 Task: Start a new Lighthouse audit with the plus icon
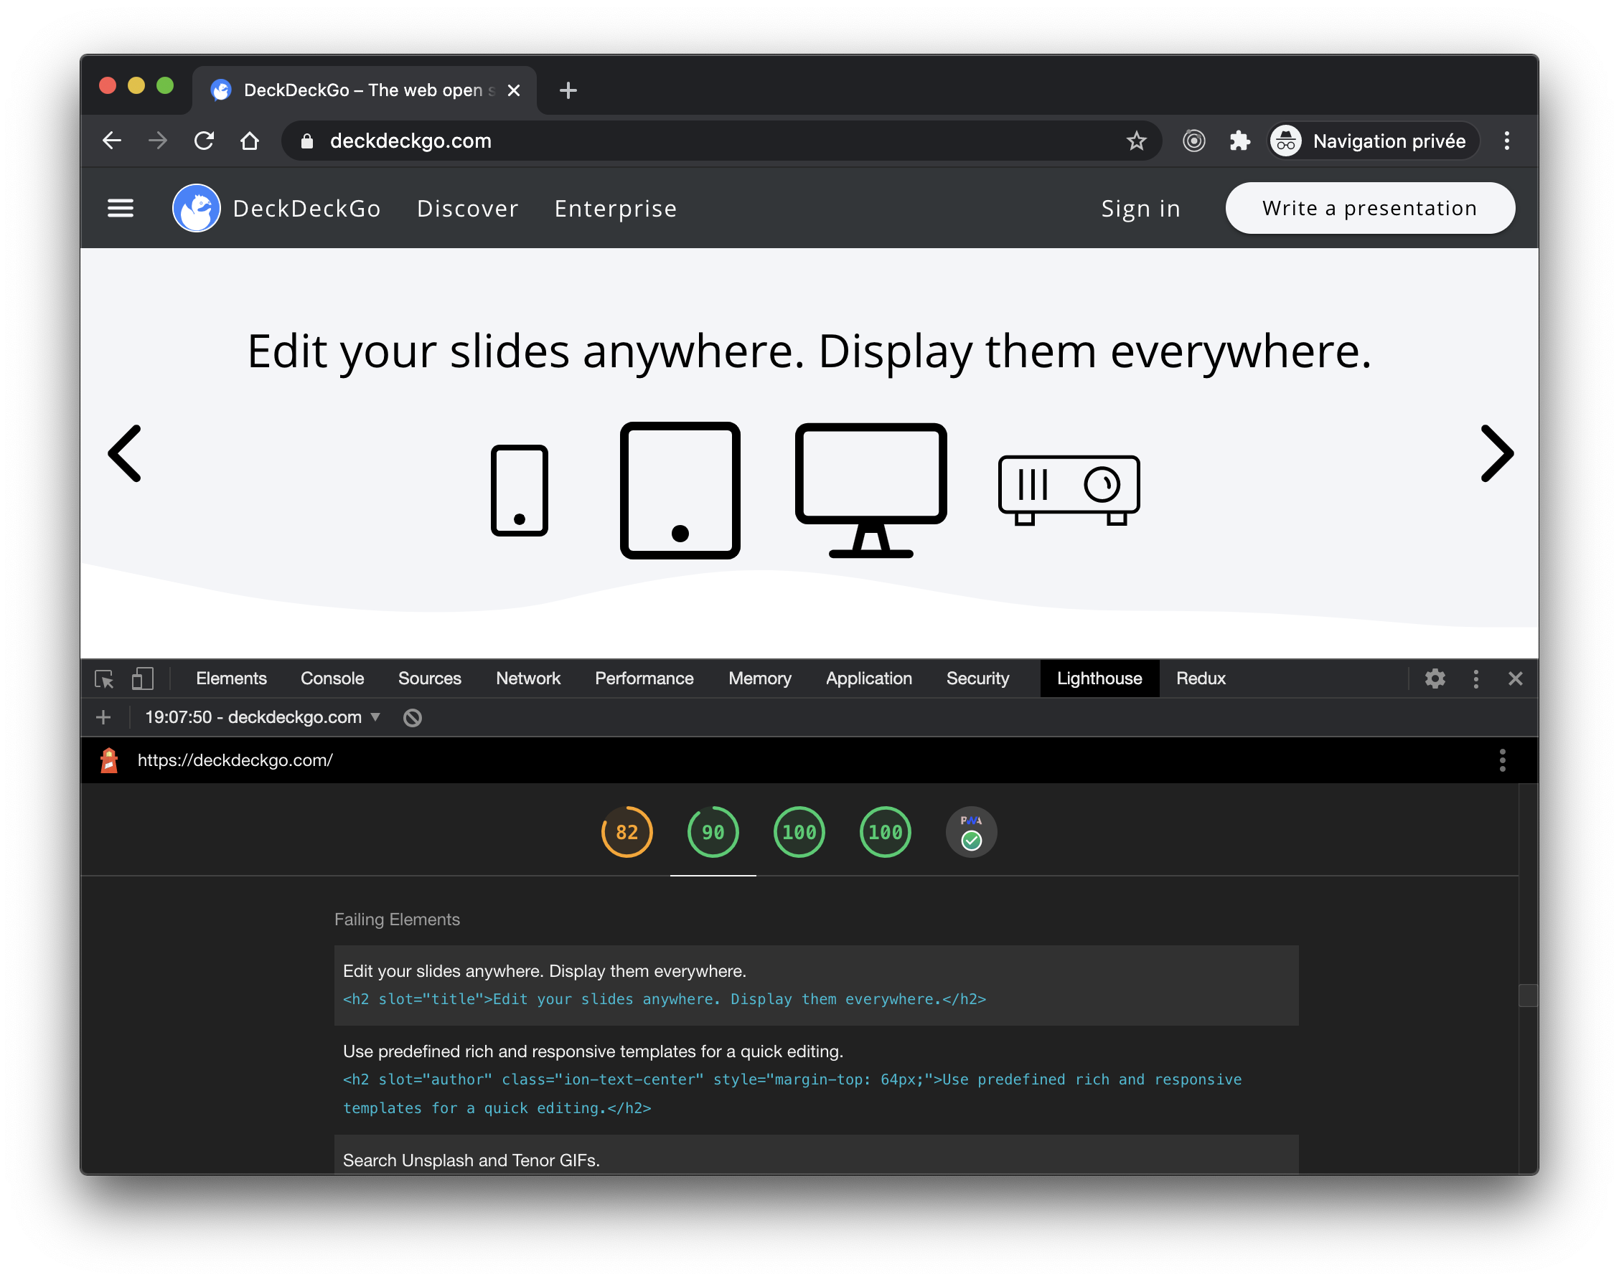[103, 718]
